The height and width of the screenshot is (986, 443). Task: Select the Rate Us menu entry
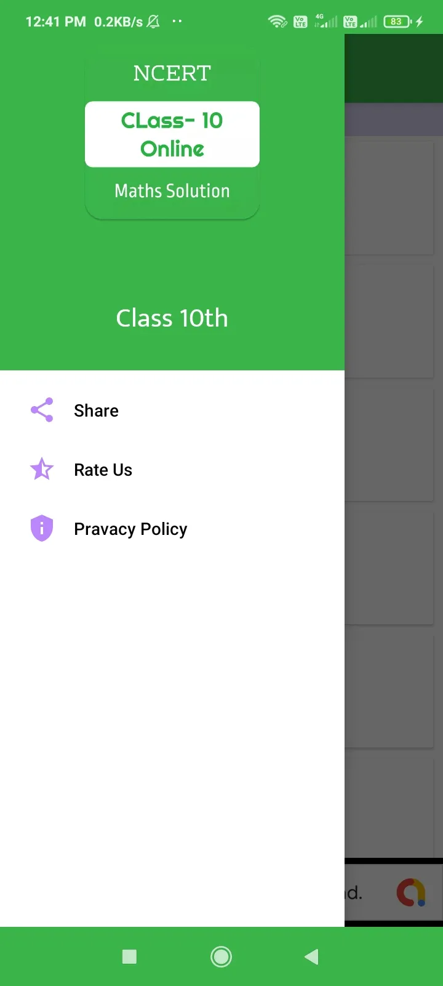(x=103, y=470)
